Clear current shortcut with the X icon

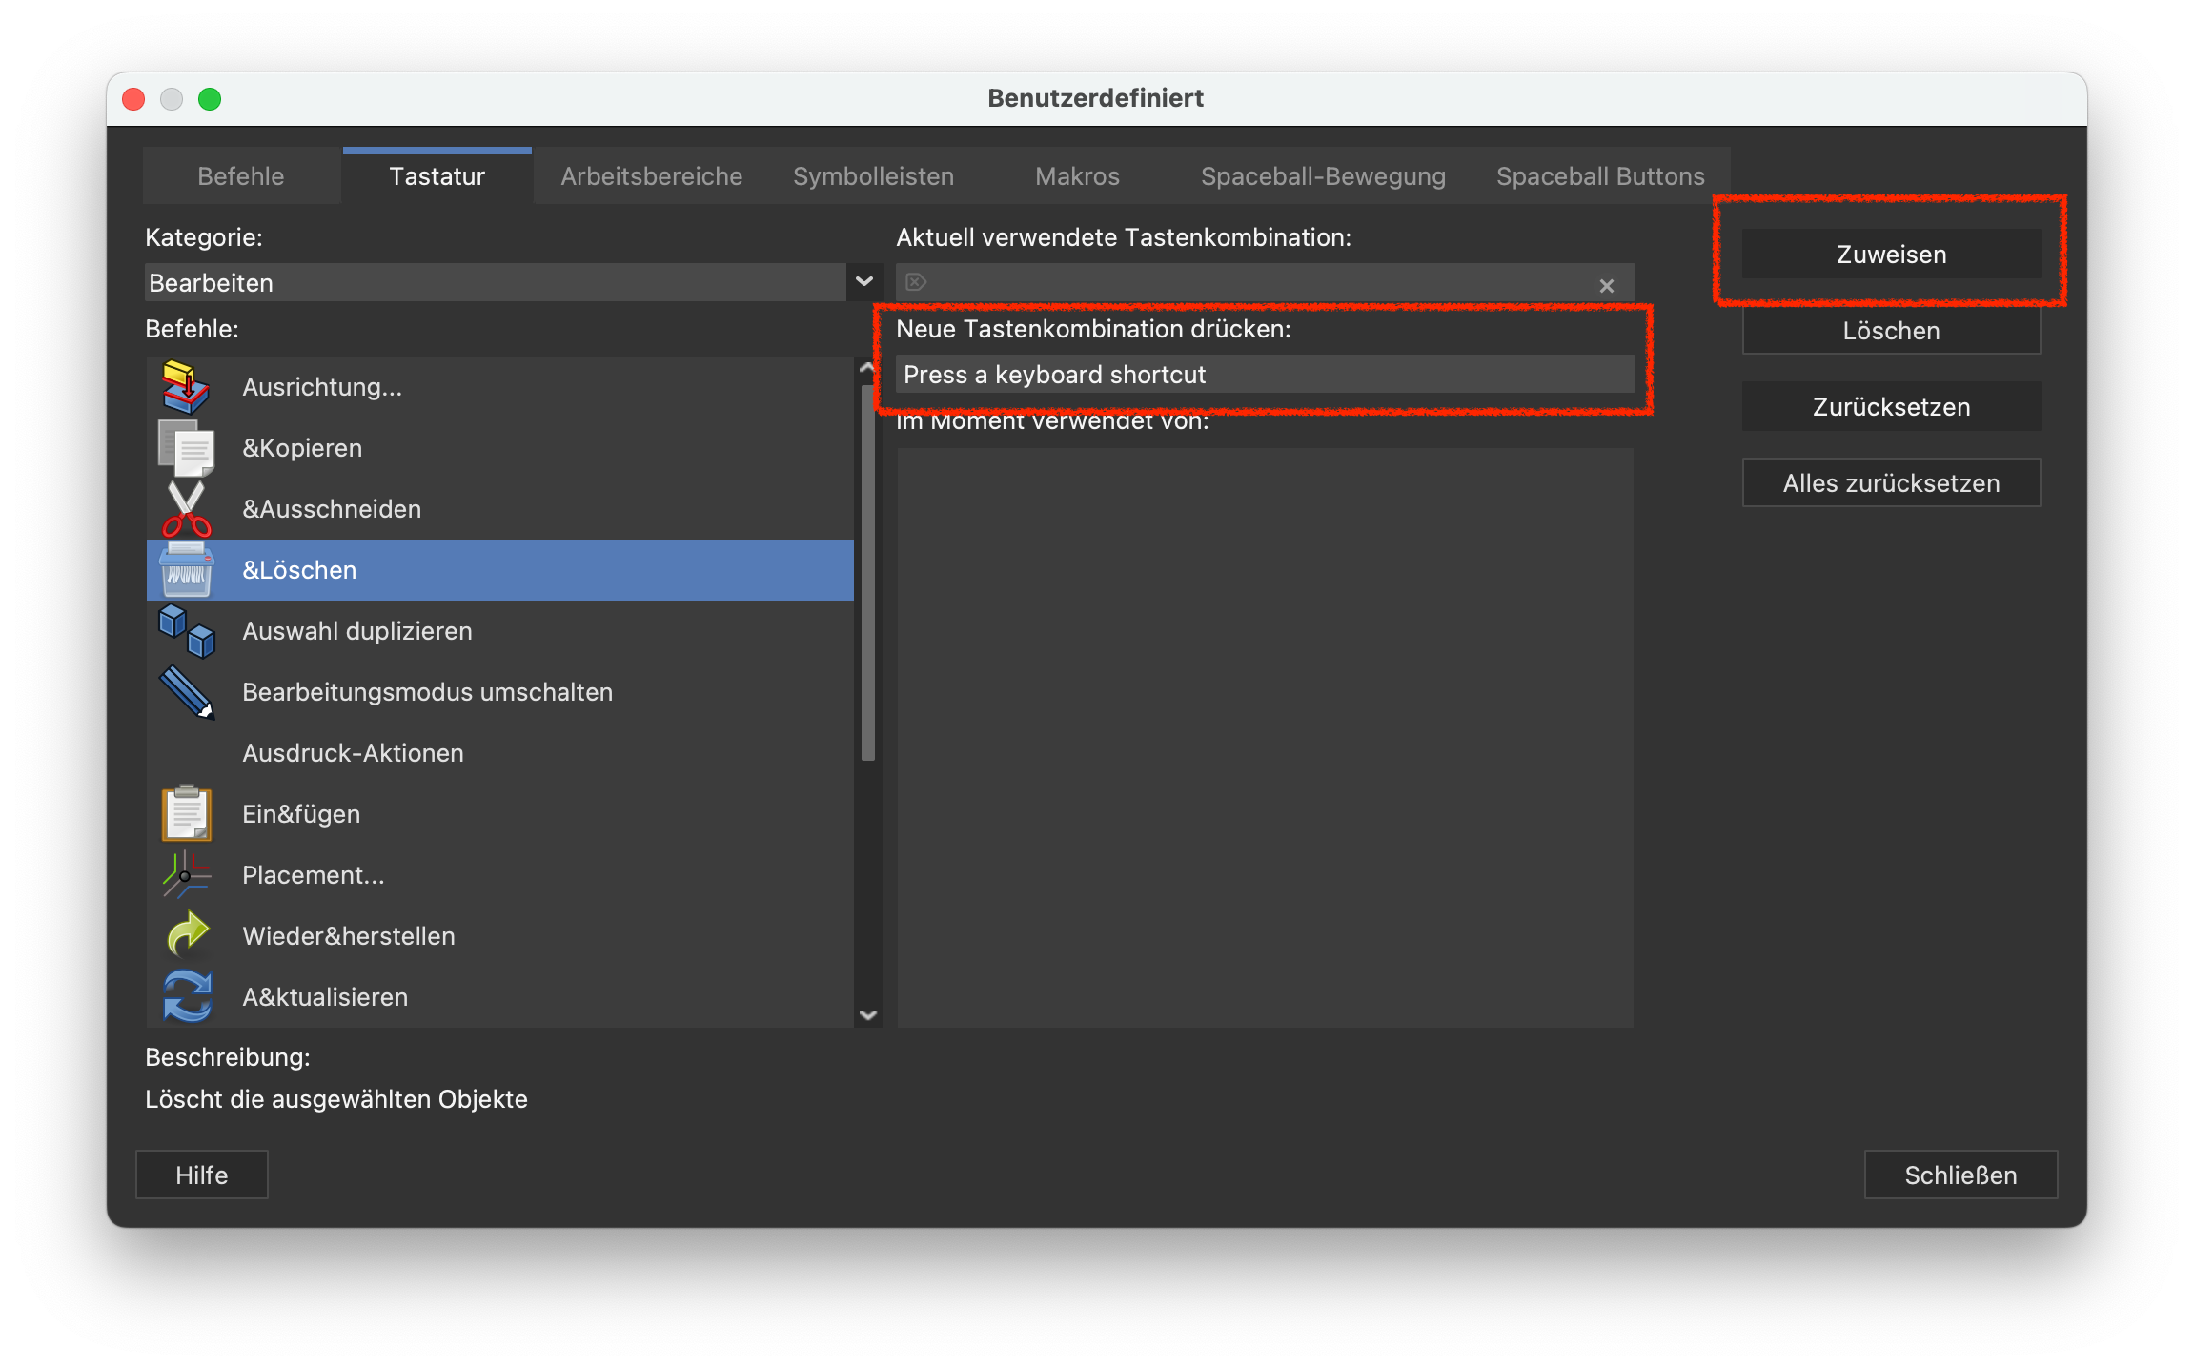tap(1607, 285)
